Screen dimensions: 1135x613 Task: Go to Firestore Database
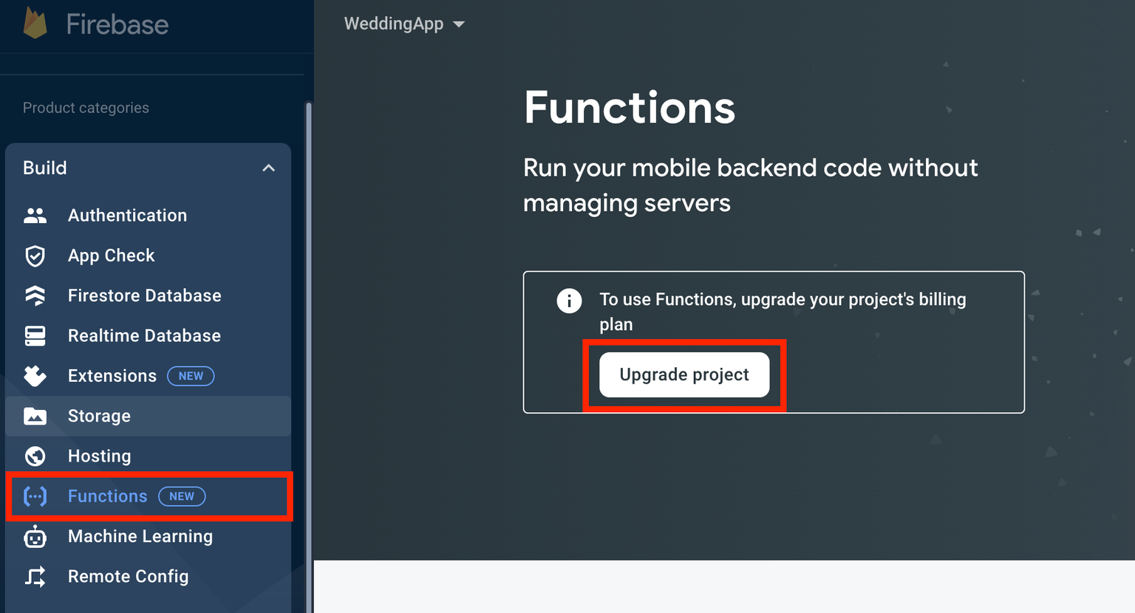(x=148, y=295)
